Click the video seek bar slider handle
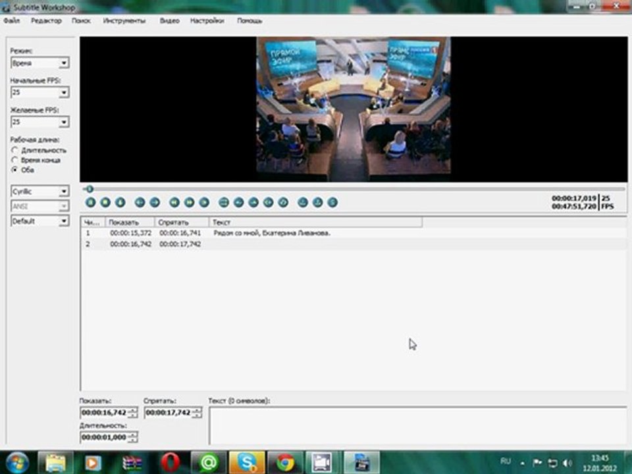This screenshot has width=632, height=474. (90, 189)
